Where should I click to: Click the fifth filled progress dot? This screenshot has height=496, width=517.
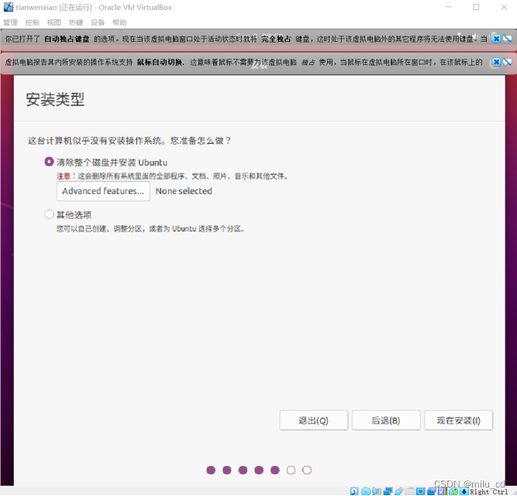click(275, 470)
